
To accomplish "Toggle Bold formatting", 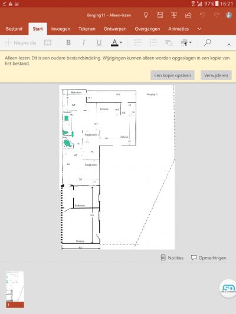I will coord(68,42).
